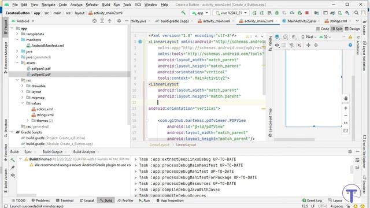The height and width of the screenshot is (208, 370).
Task: Open the vivo V2043_21 device dropdown
Action: coord(231,13)
